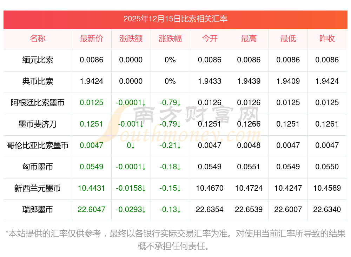This screenshot has height=257, width=351.
Task: Click change percent -0.15↓ value
Action: pos(170,188)
